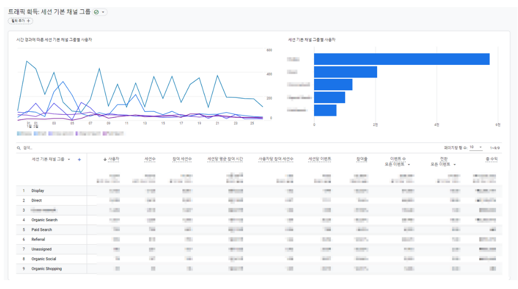Click the green check status icon beside title
Viewport: 518px width, 289px height.
pos(96,12)
